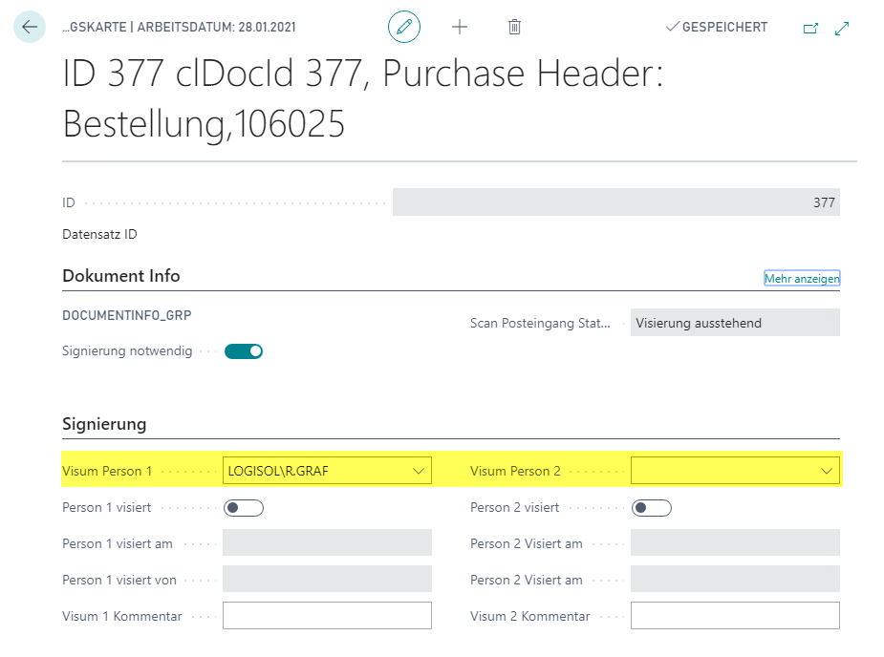Click Mehr anzeigen link
884x657 pixels.
pyautogui.click(x=802, y=278)
